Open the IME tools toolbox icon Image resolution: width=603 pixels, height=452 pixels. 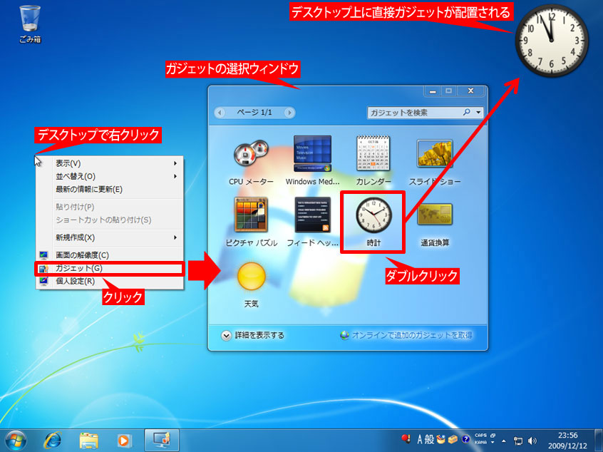point(453,439)
